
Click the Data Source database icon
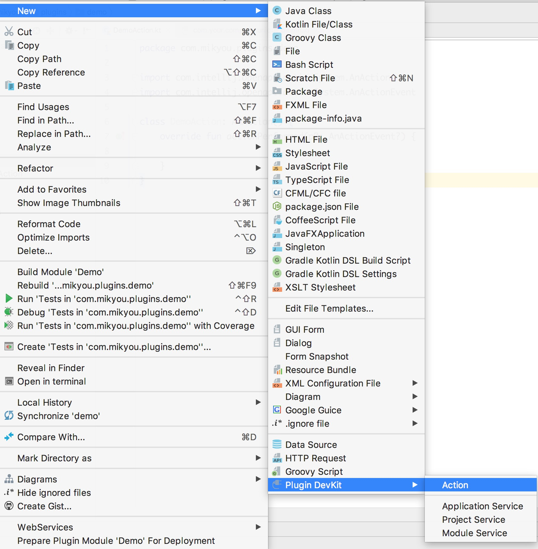click(x=277, y=445)
